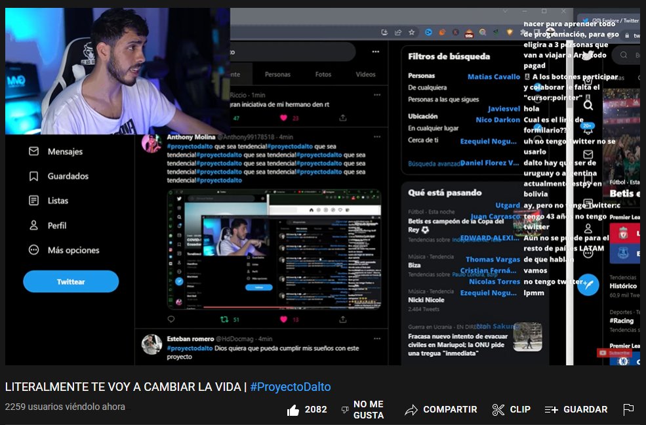The width and height of the screenshot is (646, 425).
Task: Click the list icon beside Listas
Action: tap(34, 201)
